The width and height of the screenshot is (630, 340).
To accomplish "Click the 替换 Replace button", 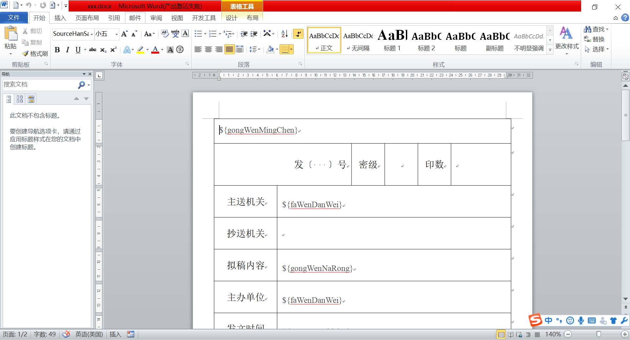I will pyautogui.click(x=594, y=39).
